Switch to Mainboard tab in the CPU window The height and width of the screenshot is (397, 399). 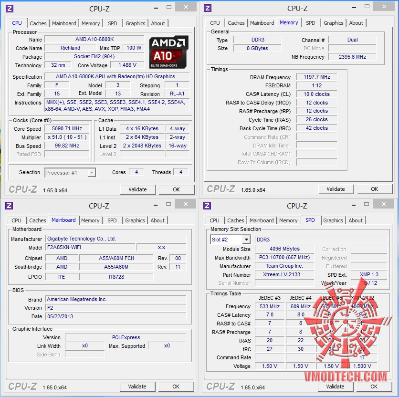(x=64, y=23)
